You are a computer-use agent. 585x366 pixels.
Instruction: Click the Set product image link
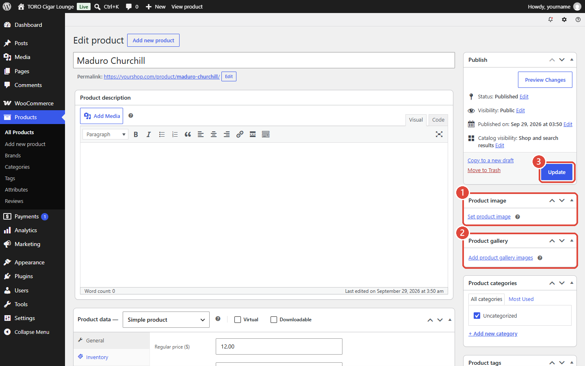click(489, 217)
